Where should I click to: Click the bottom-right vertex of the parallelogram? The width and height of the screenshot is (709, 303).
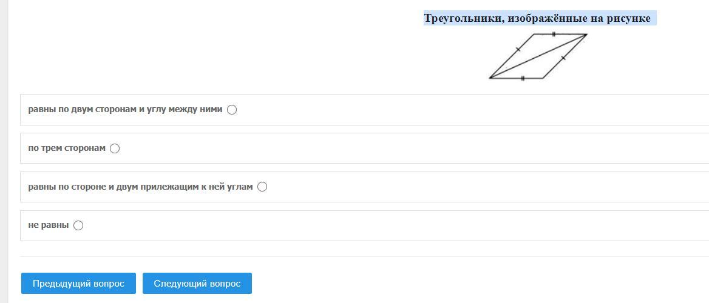coord(543,78)
